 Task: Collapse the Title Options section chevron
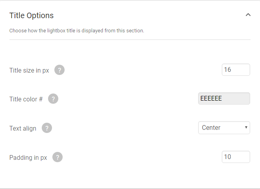(248, 15)
